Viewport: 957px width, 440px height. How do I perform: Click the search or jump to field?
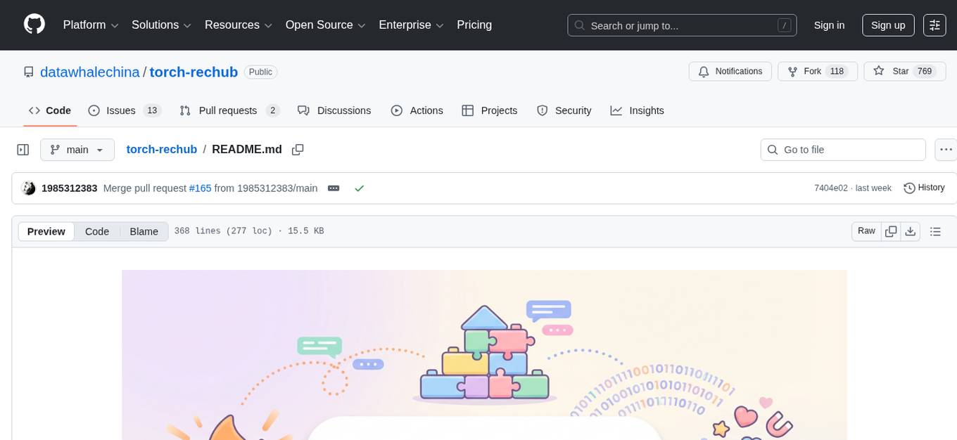(681, 25)
